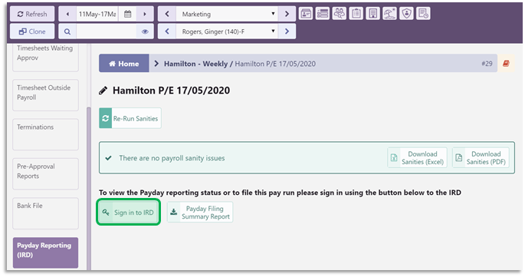The height and width of the screenshot is (277, 525).
Task: Open the certificate document toolbar icon
Action: point(373,14)
